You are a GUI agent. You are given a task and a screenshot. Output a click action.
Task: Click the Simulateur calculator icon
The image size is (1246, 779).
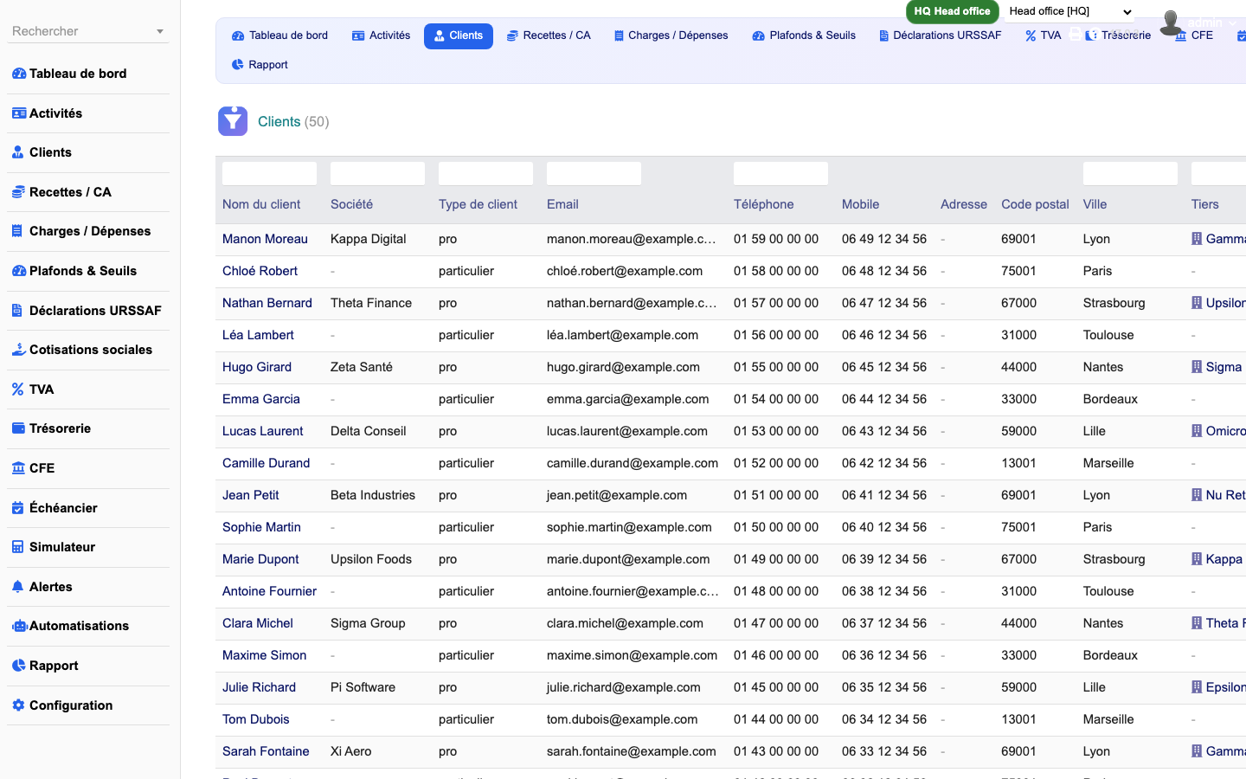[17, 547]
